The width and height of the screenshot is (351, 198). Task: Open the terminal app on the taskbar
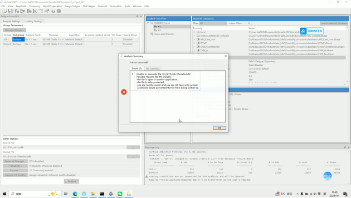click(x=102, y=194)
